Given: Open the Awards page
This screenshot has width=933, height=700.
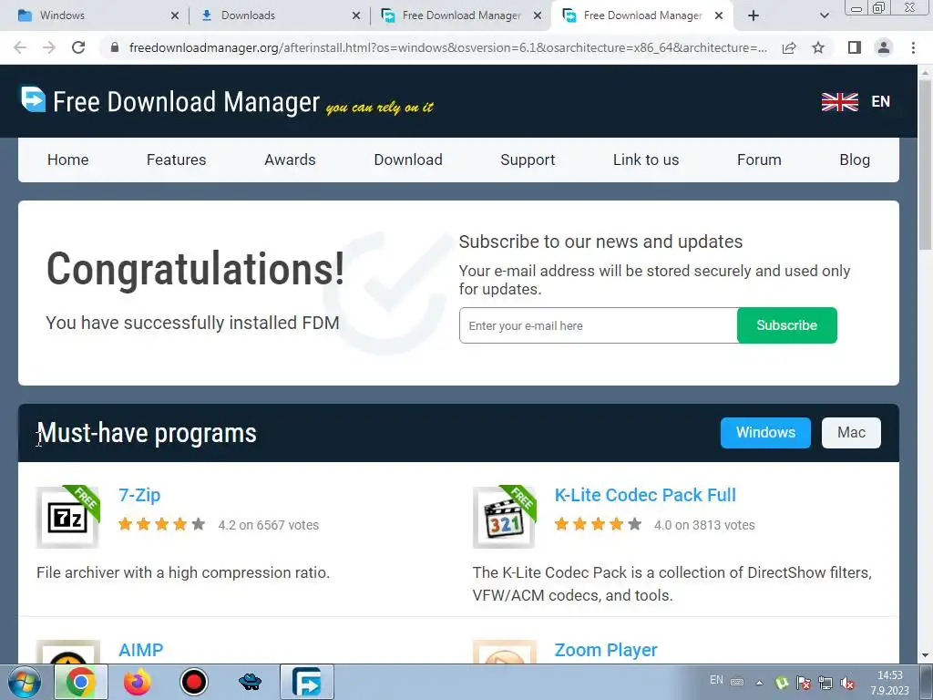Looking at the screenshot, I should 290,160.
